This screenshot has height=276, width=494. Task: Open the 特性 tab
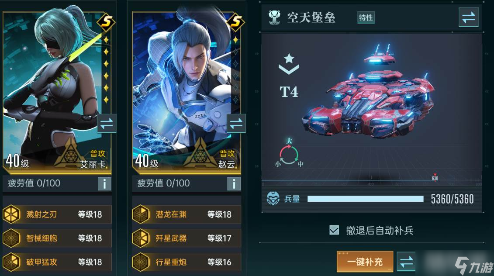[x=366, y=17]
